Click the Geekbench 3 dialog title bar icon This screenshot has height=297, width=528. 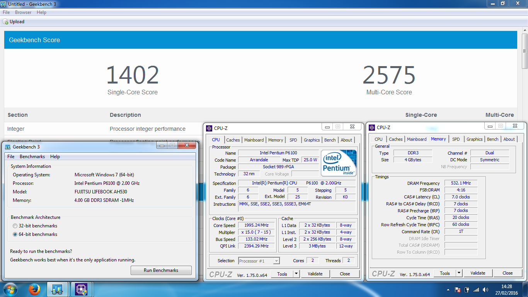pos(8,147)
